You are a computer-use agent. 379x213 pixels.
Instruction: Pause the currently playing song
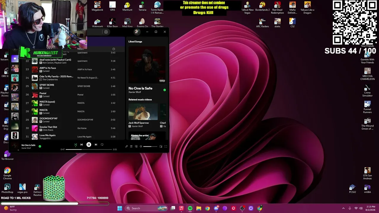(89, 145)
